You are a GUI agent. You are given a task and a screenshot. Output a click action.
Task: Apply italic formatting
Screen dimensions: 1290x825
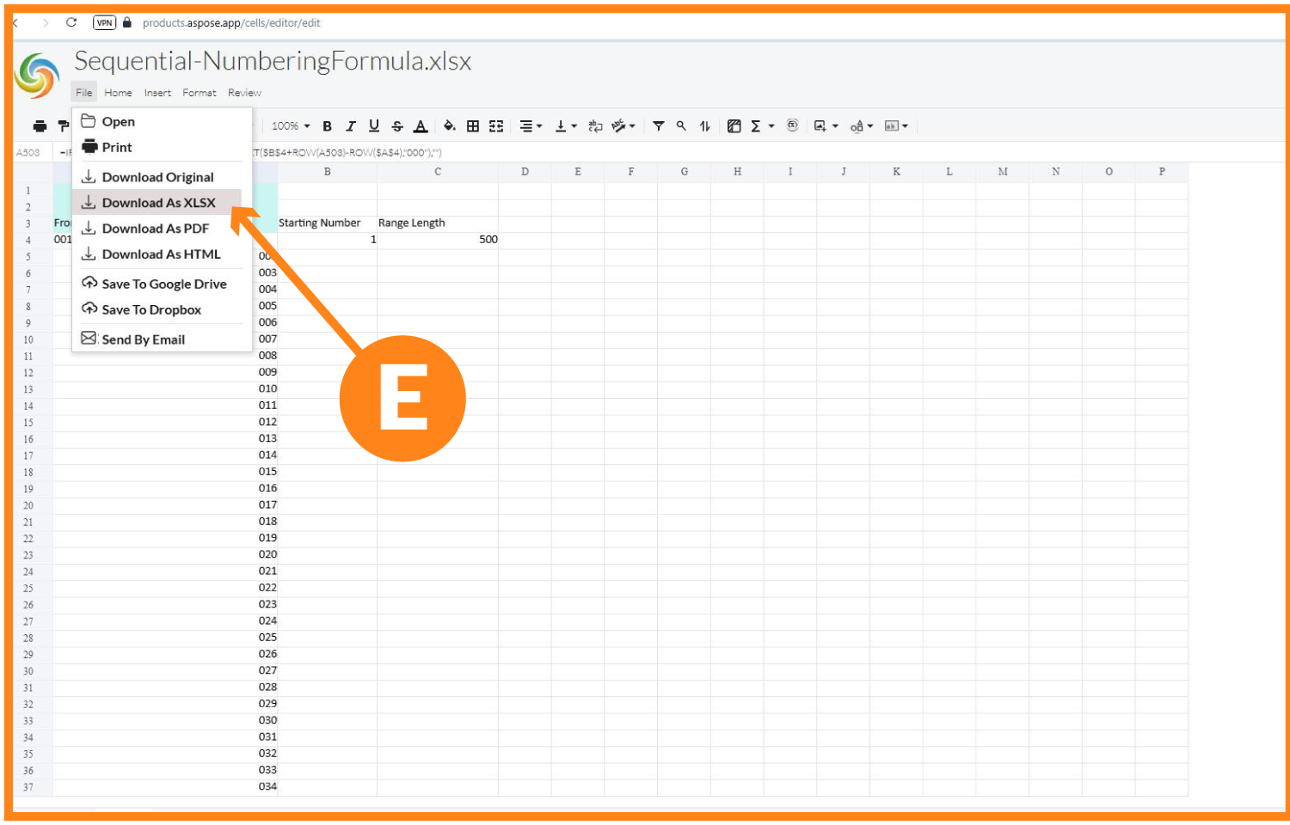click(350, 125)
